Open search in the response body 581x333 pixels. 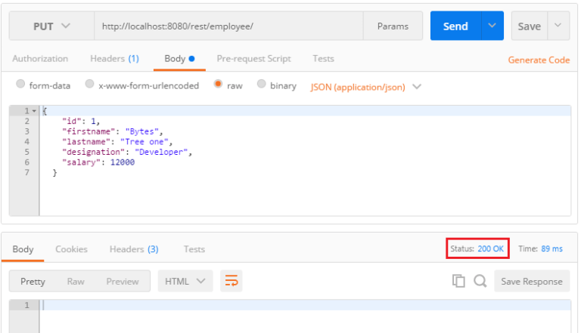(x=480, y=281)
